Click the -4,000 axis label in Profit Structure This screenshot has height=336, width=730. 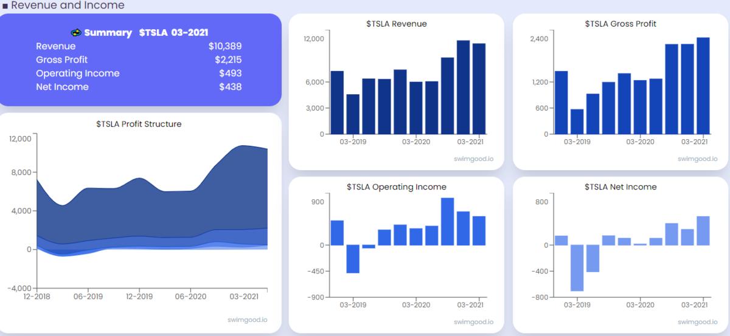point(19,288)
